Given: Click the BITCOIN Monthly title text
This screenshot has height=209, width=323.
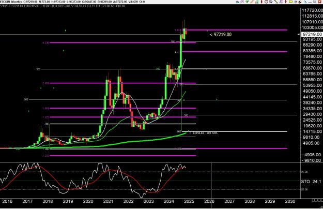Looking at the screenshot, I should pyautogui.click(x=11, y=2).
